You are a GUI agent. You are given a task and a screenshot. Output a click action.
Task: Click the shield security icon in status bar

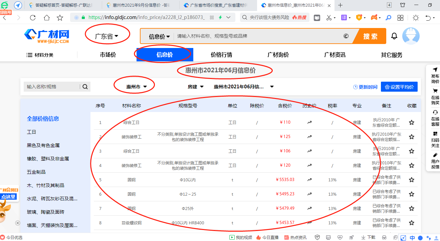coord(317,237)
